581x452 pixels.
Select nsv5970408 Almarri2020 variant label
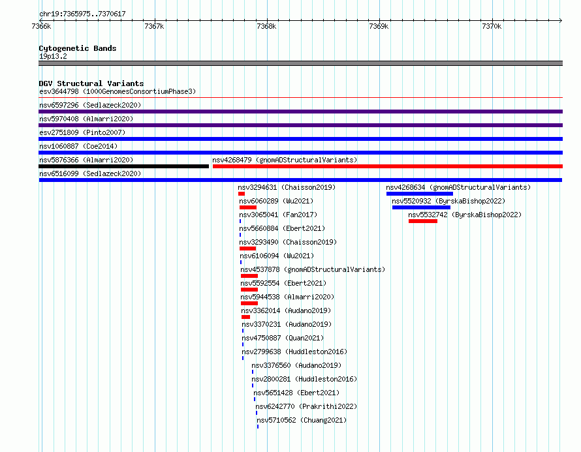pos(86,119)
